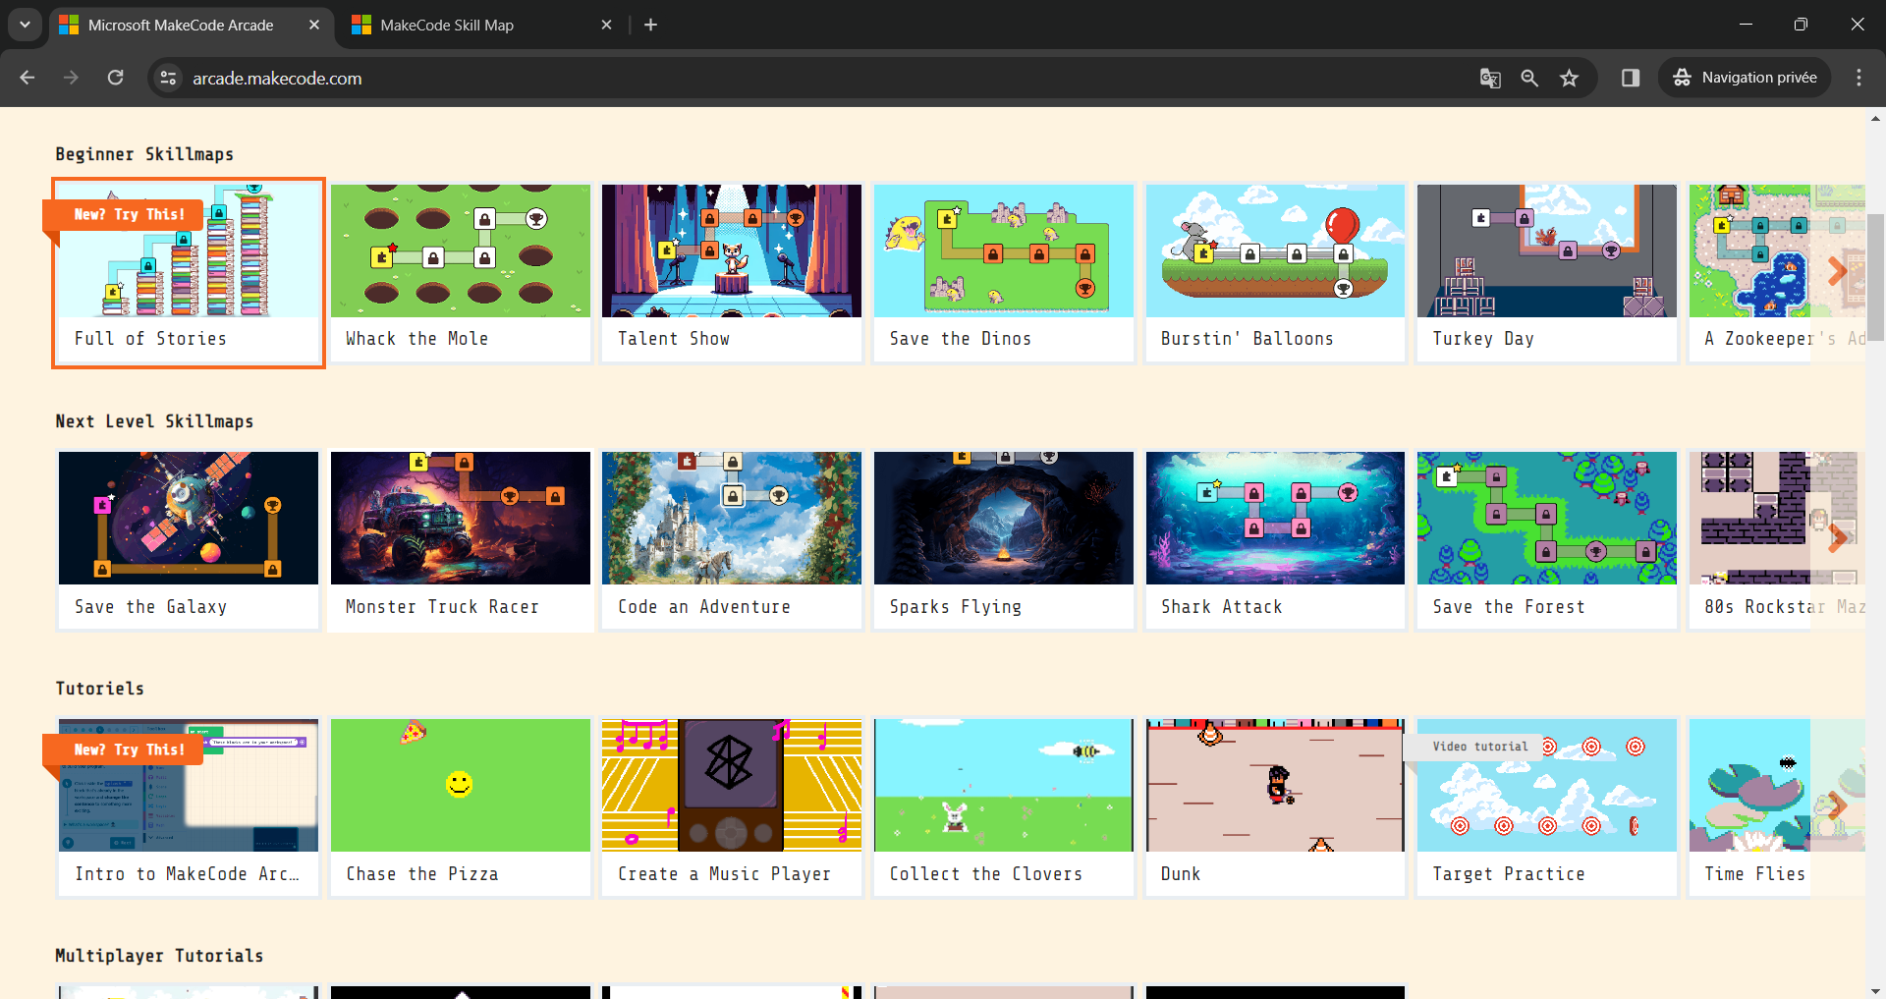Click the browser reload page icon
The image size is (1886, 999).
pyautogui.click(x=115, y=78)
